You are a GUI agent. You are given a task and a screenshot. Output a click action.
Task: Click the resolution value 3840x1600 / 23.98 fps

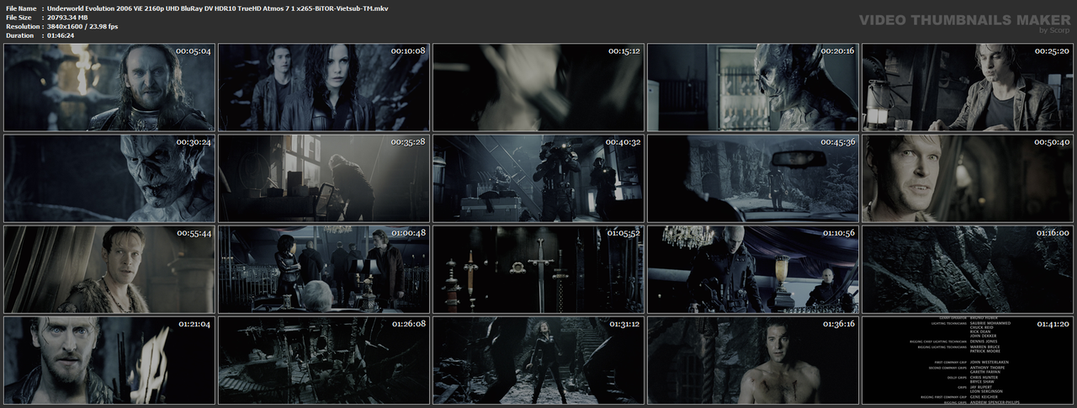[x=82, y=26]
